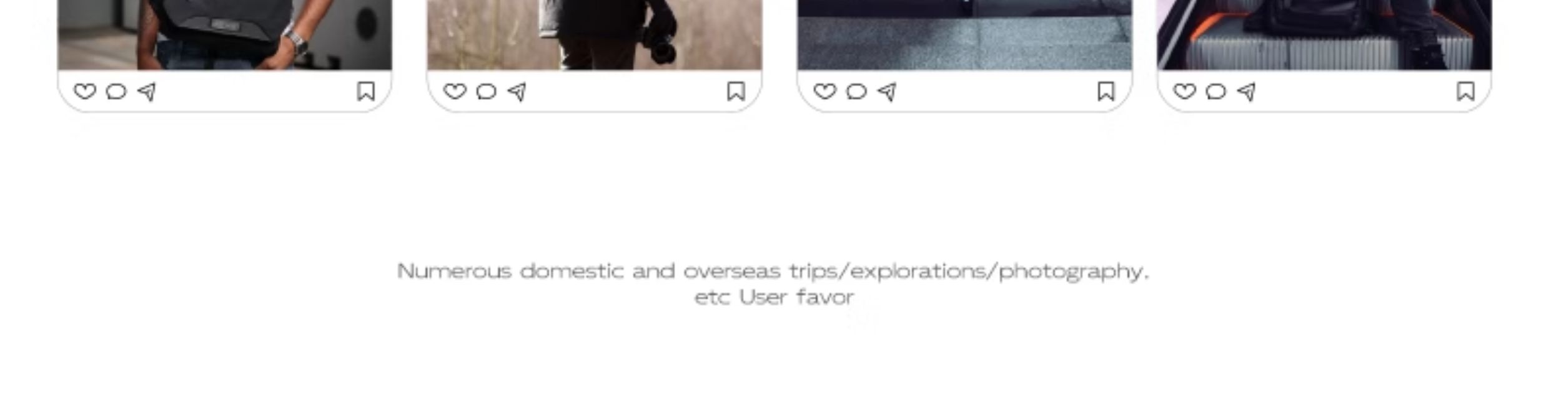
Task: Share the second post via paper-plane icon
Action: pyautogui.click(x=517, y=92)
